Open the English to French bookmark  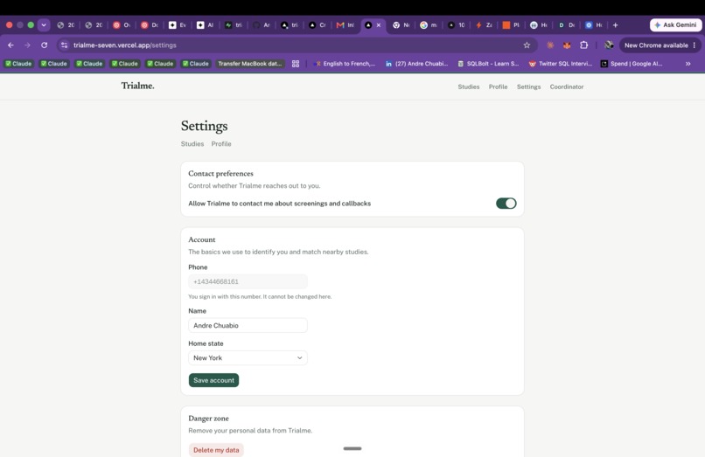tap(345, 64)
